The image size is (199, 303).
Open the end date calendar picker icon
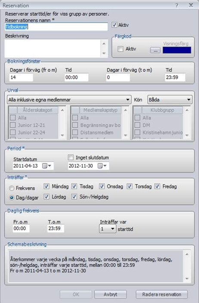pos(102,166)
